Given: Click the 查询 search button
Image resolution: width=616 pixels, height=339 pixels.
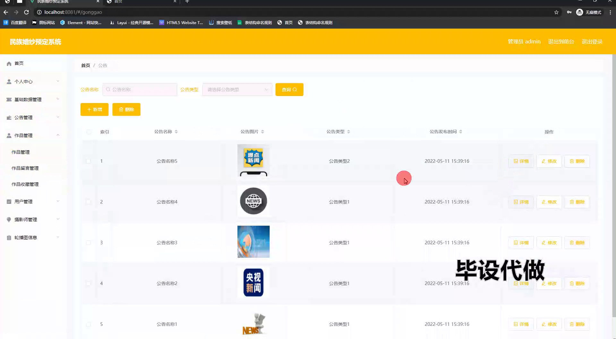Looking at the screenshot, I should 289,90.
